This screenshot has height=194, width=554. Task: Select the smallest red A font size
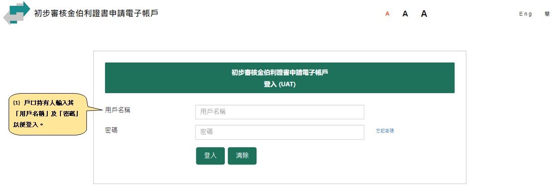click(387, 14)
